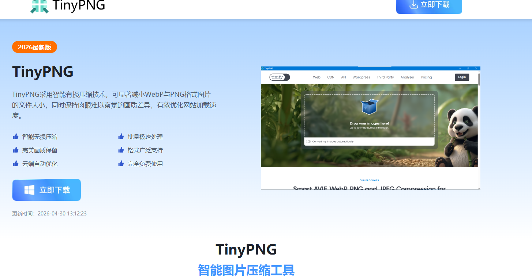Click thumbs-up icon beside 云端自动优化
The image size is (532, 279).
[x=16, y=164]
